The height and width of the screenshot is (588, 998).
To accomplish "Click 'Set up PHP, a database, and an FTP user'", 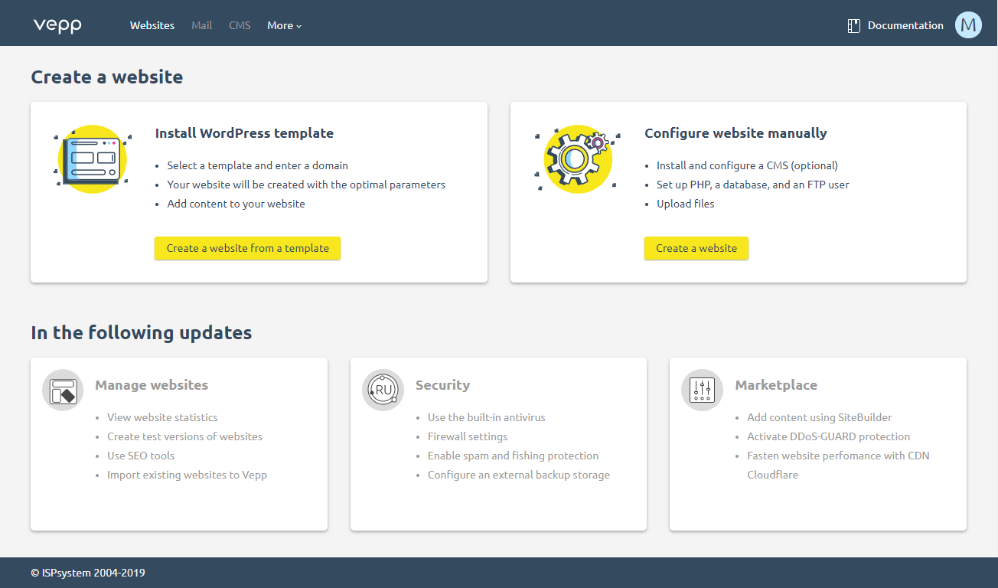I will coord(753,185).
